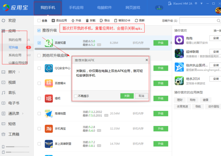The height and width of the screenshot is (156, 221).
Task: Click the download tasks badge showing 1
Action: point(159,8)
